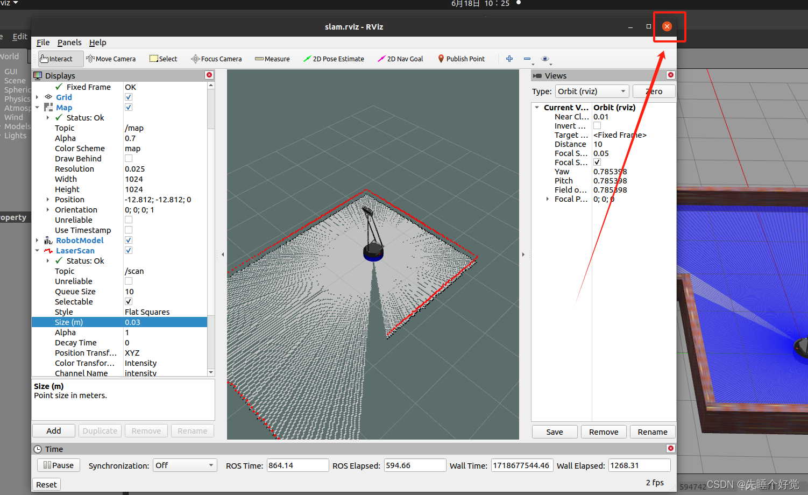Image resolution: width=808 pixels, height=495 pixels.
Task: Collapse the LaserScan tree item
Action: pos(37,251)
